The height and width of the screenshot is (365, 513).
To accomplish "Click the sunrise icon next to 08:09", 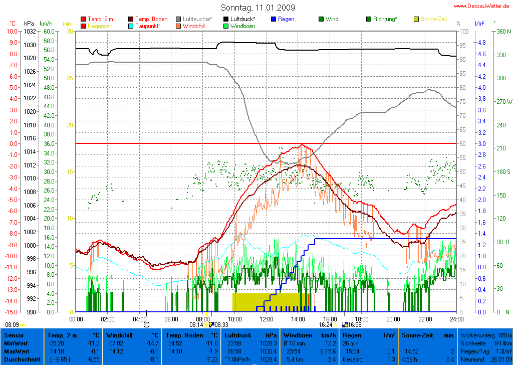I will click(x=22, y=325).
